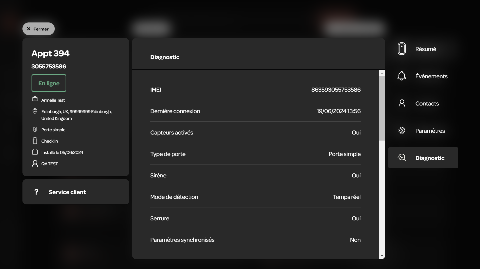Image resolution: width=480 pixels, height=269 pixels.
Task: Click the scrollbar down arrow in Diagnostic list
Action: (x=382, y=256)
